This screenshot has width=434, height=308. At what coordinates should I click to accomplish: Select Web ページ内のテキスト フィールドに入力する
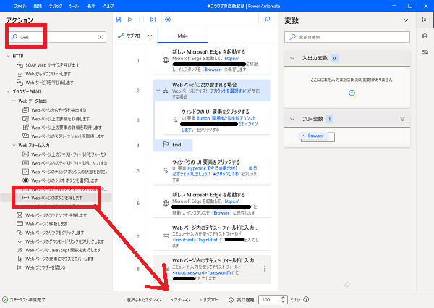click(65, 163)
